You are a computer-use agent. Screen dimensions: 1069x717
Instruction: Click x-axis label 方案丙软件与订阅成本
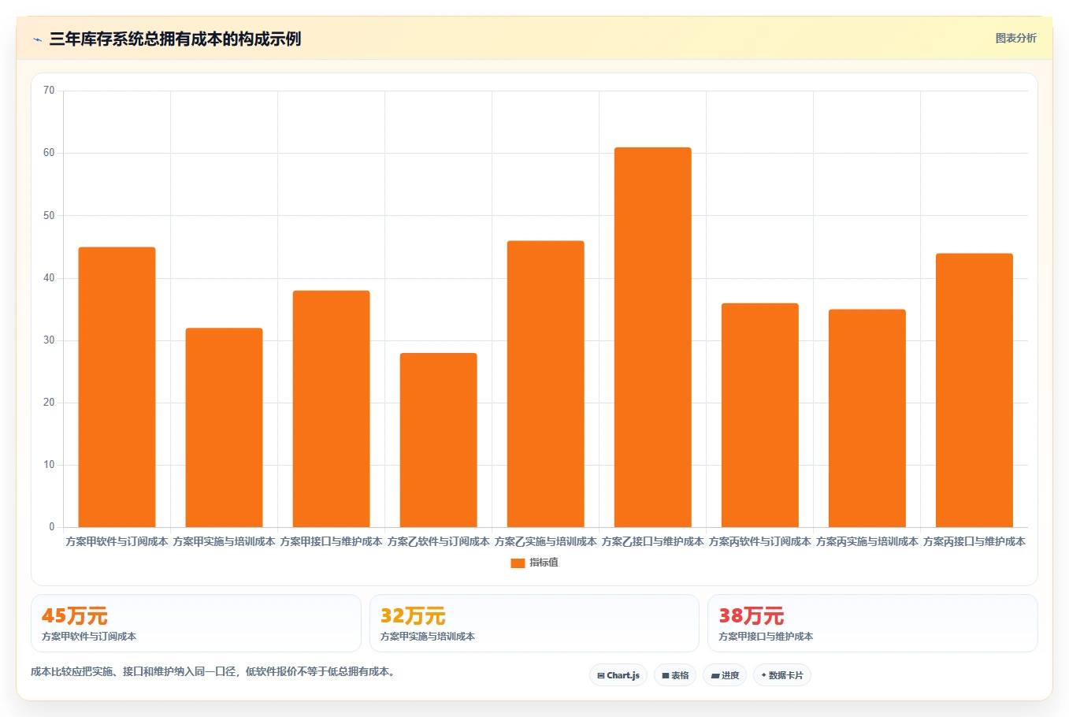[759, 542]
